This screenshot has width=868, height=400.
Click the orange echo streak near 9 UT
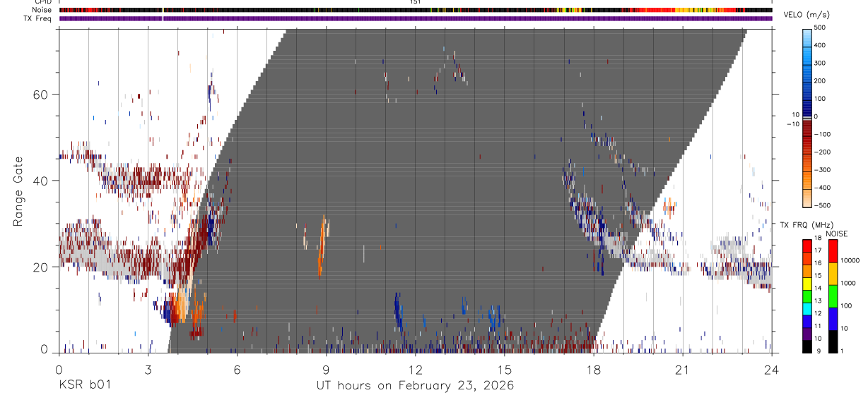coord(322,247)
